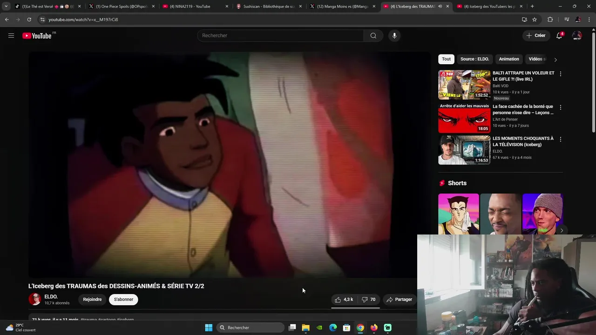
Task: Open the beanie man Short thumbnail
Action: (x=542, y=214)
